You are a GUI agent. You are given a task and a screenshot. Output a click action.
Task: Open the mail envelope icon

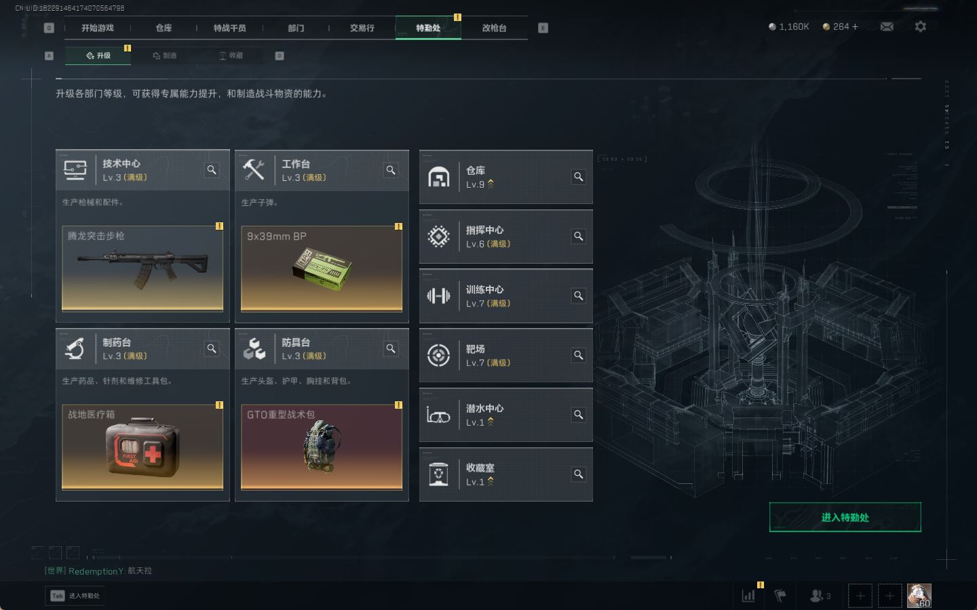[x=887, y=26]
